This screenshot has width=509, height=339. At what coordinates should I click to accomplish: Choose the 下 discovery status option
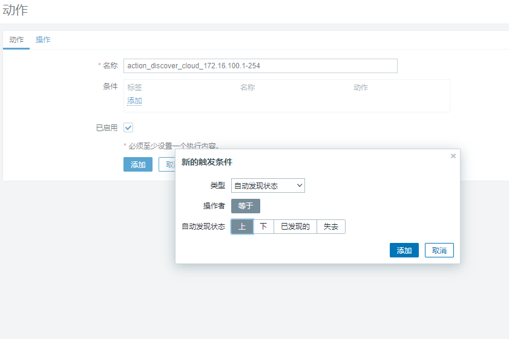(263, 227)
